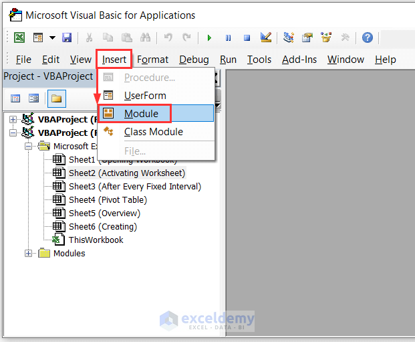The width and height of the screenshot is (415, 342).
Task: Select the Modules folder in the tree
Action: (70, 254)
